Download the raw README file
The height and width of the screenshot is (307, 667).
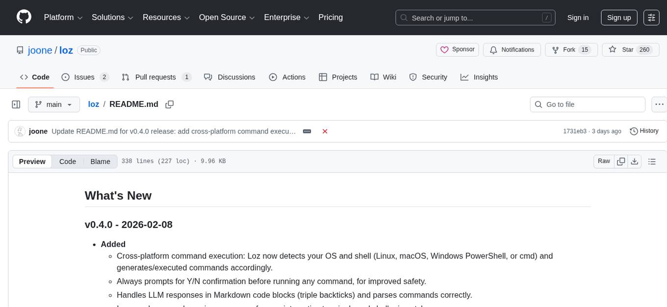(x=634, y=161)
